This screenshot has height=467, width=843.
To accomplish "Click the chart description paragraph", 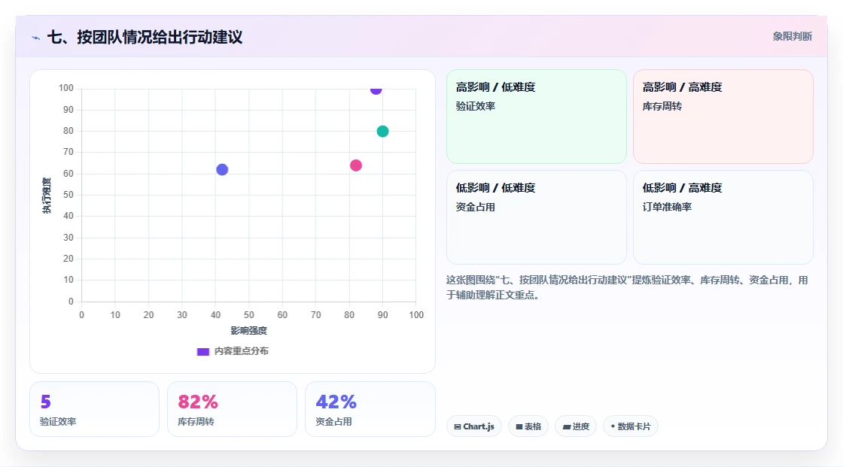I will click(x=627, y=287).
